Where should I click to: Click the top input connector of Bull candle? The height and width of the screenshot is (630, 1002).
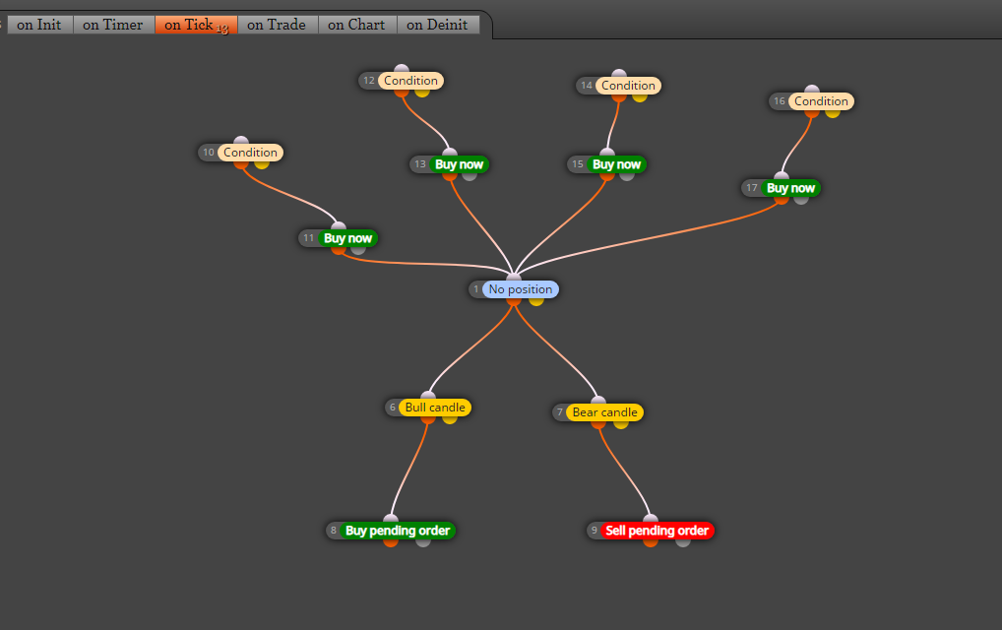(428, 396)
